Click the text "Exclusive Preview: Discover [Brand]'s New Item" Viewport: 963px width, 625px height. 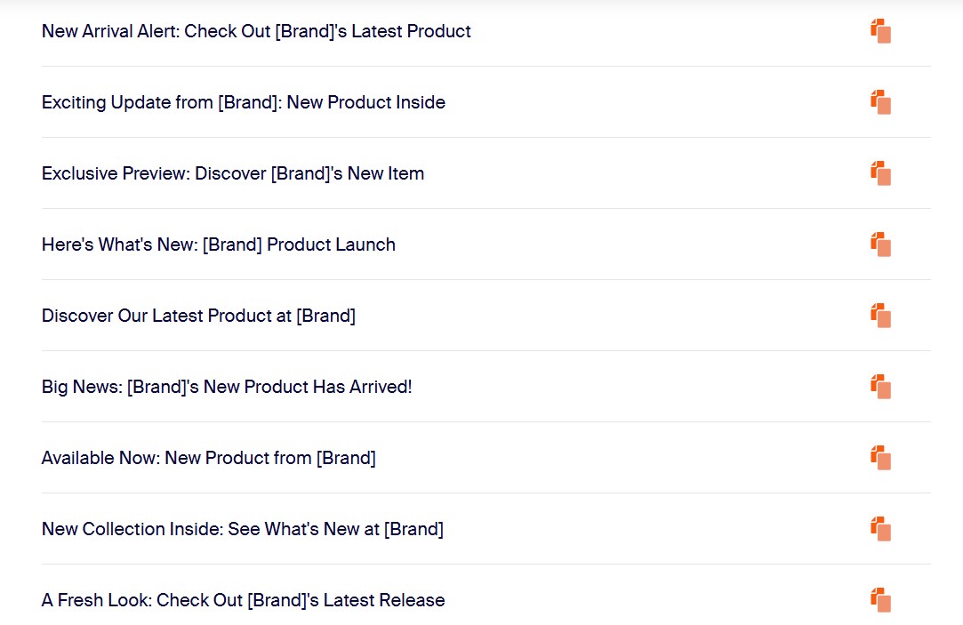click(233, 173)
